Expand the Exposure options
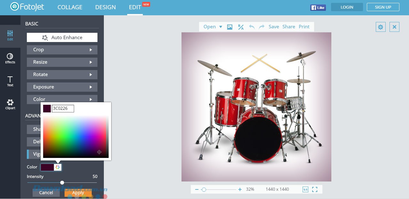 [x=62, y=87]
